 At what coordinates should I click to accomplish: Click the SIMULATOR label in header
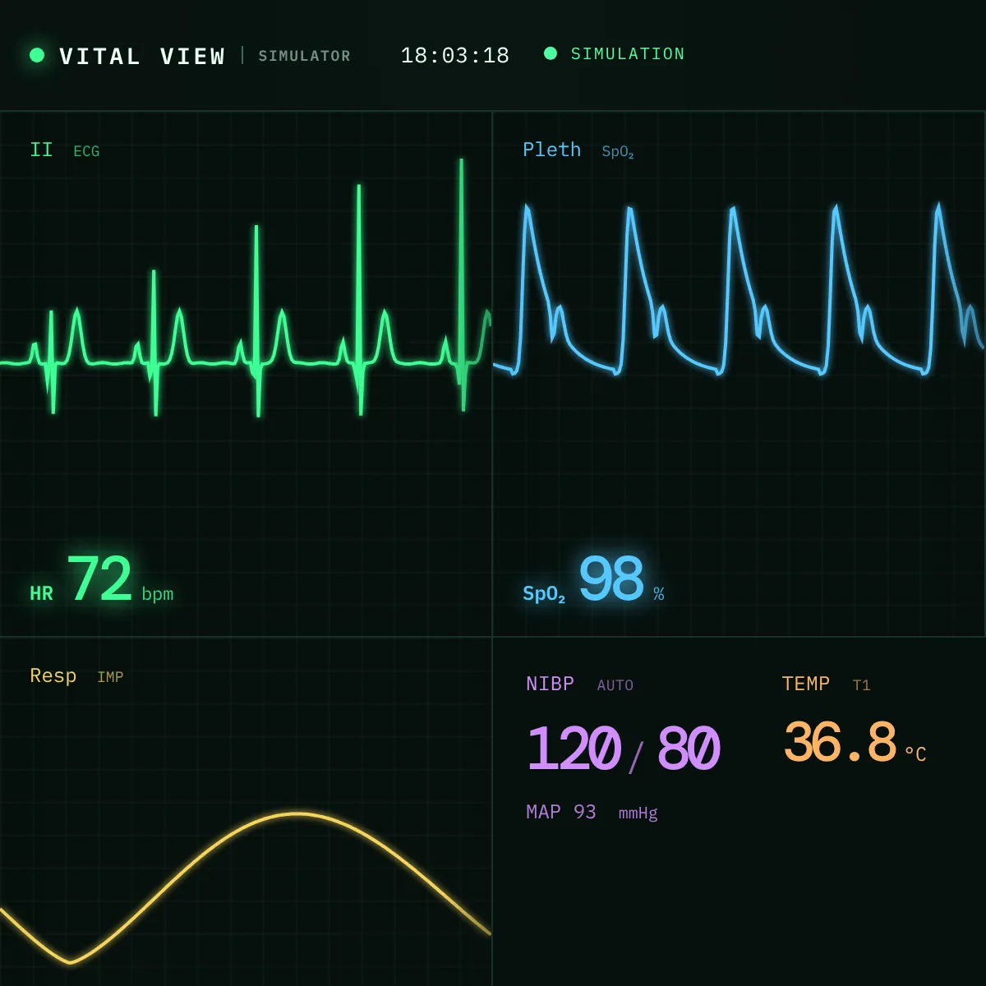[305, 56]
